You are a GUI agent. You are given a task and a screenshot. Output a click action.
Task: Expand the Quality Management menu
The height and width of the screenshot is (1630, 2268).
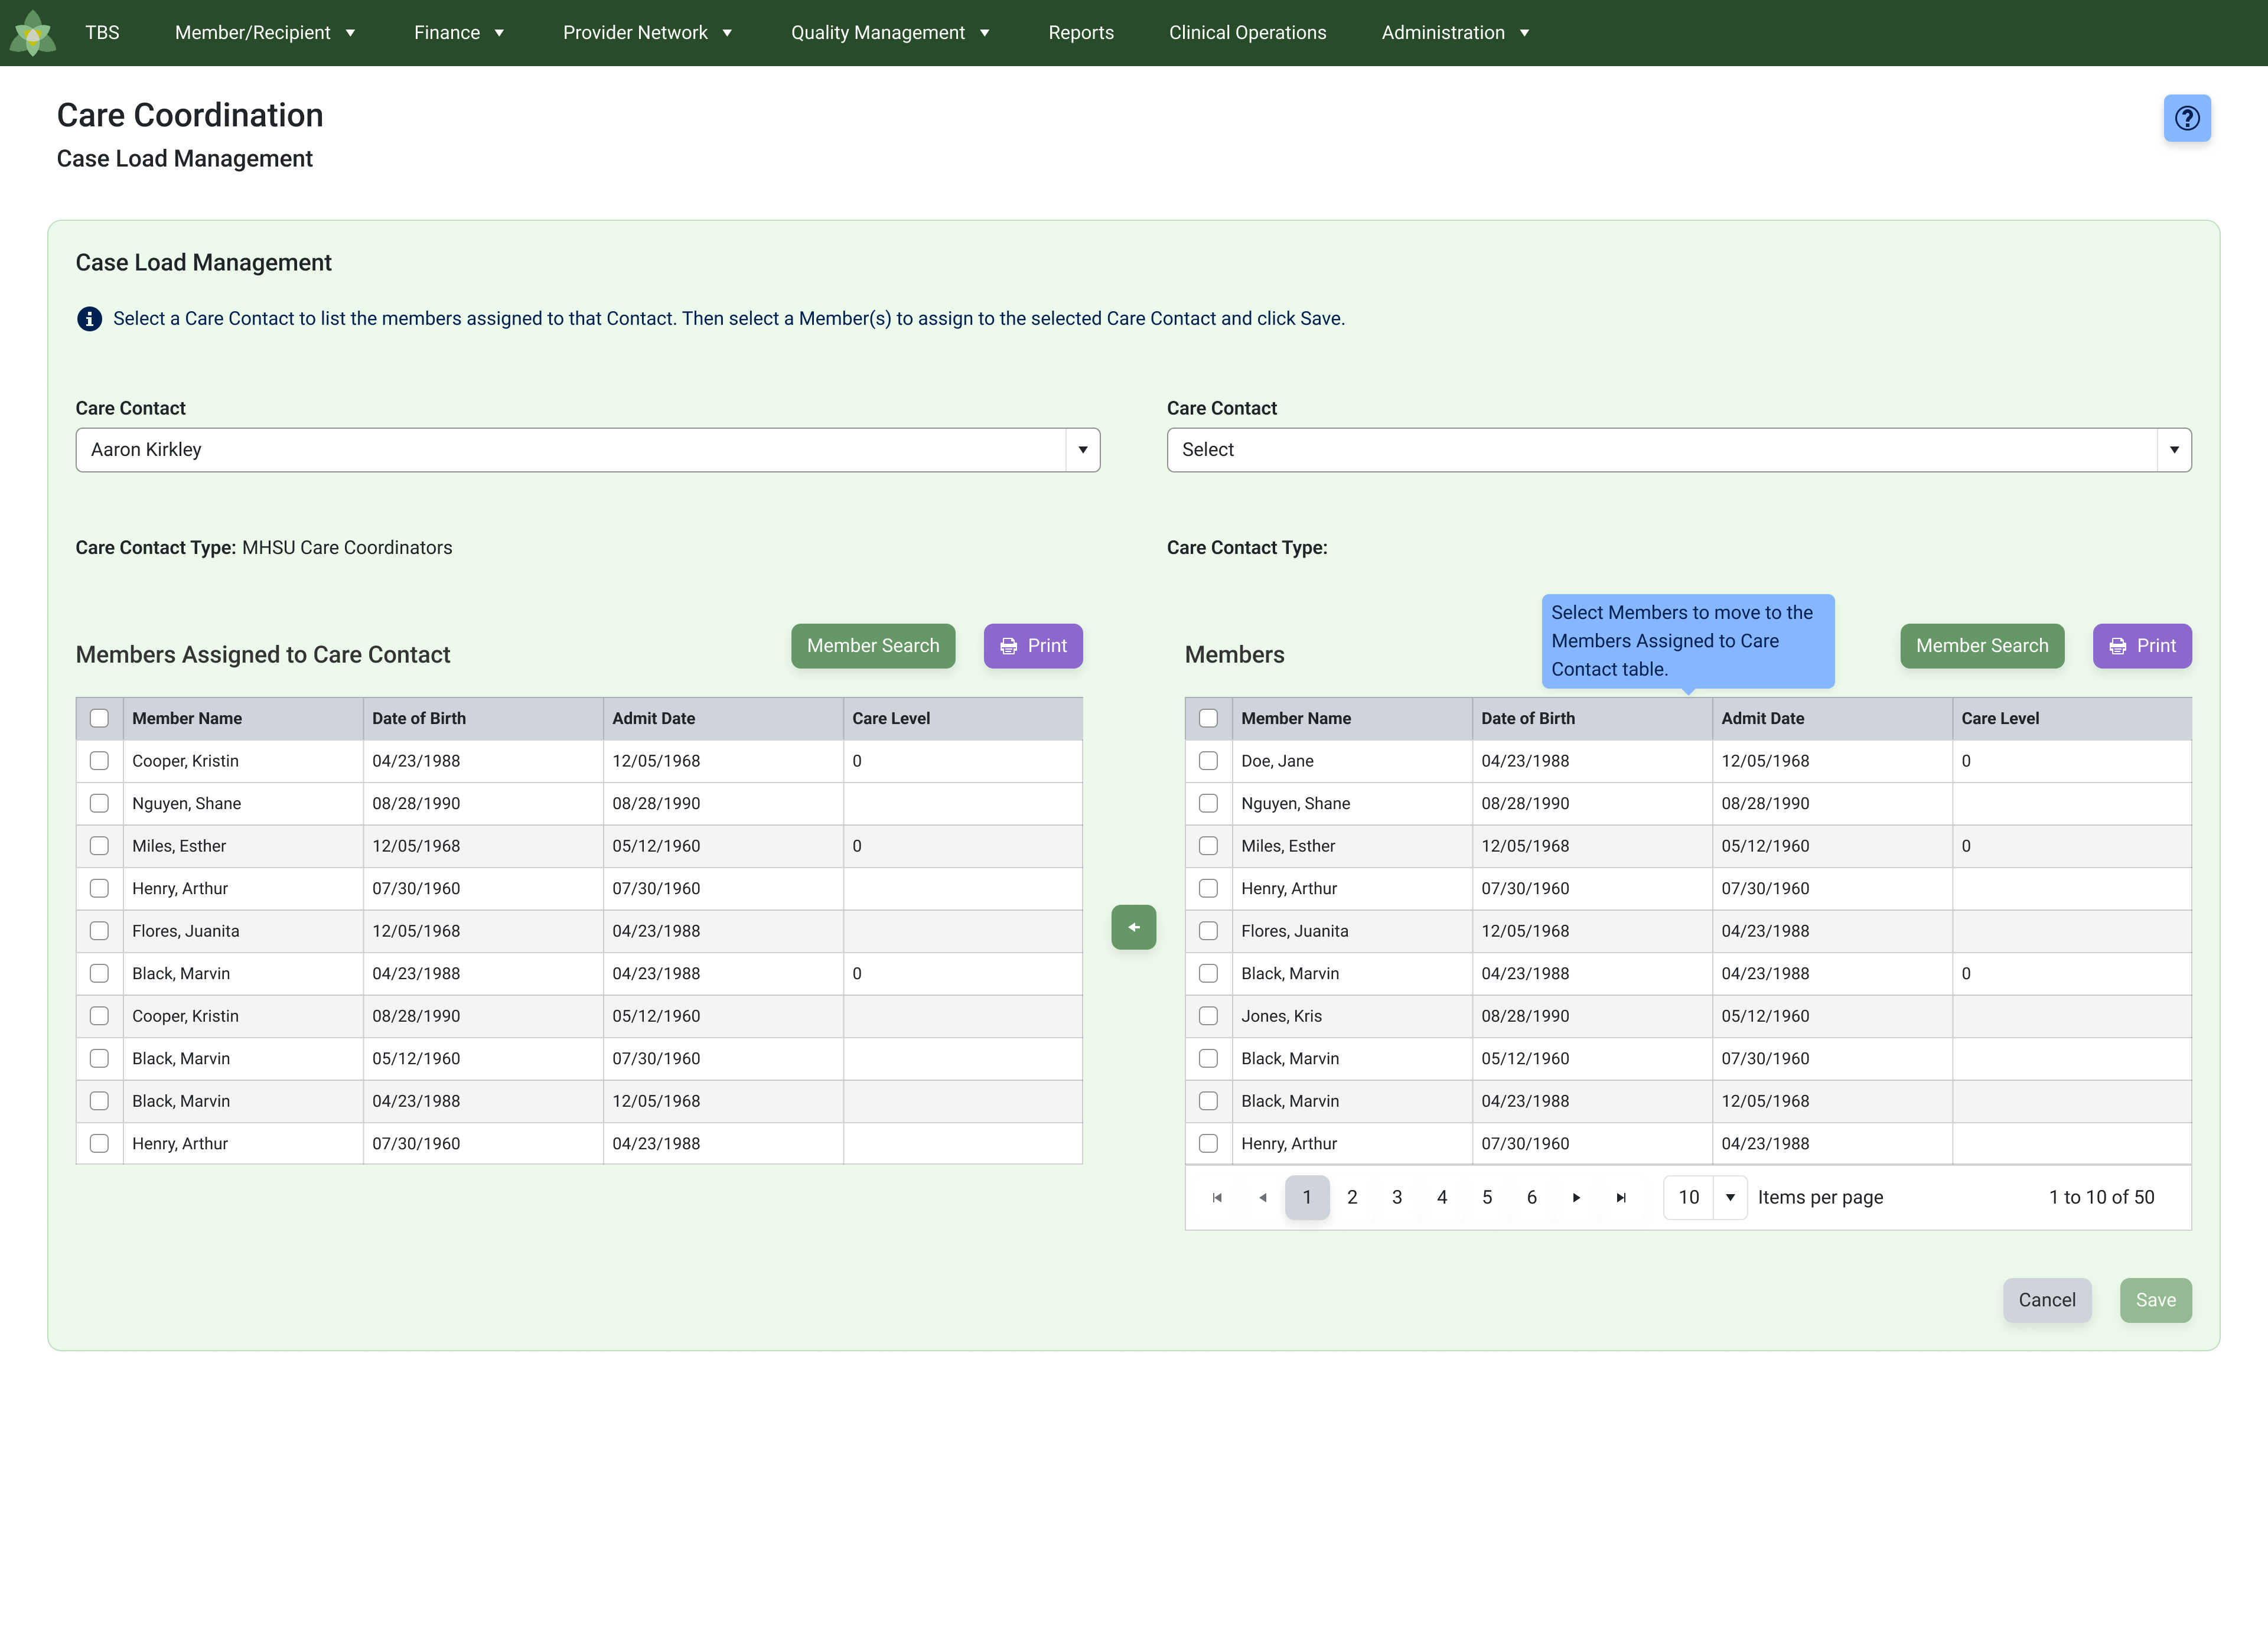[891, 33]
